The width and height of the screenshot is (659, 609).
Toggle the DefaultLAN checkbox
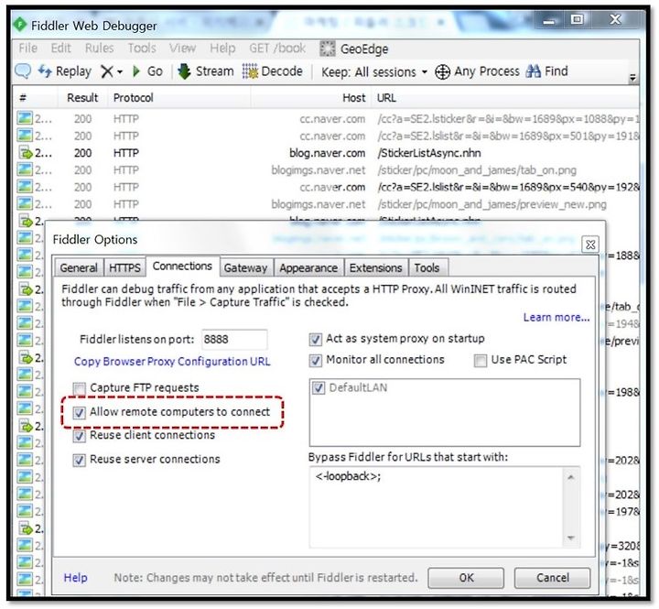(x=319, y=387)
